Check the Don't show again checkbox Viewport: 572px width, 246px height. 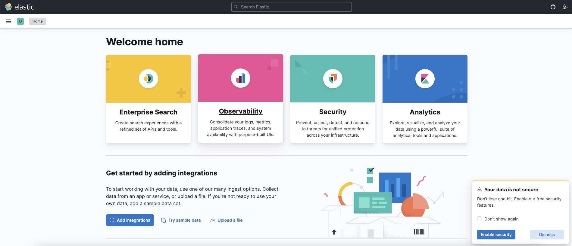click(480, 219)
